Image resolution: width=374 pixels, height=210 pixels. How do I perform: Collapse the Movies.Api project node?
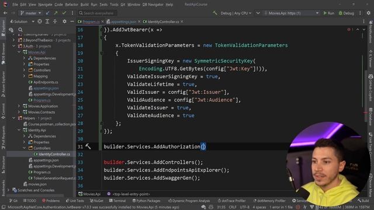[19, 52]
